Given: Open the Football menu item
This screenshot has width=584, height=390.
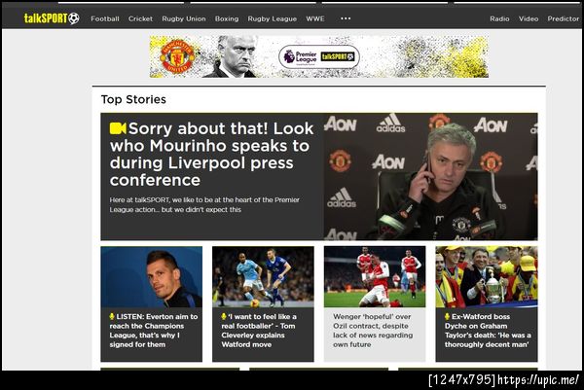Looking at the screenshot, I should (x=105, y=18).
